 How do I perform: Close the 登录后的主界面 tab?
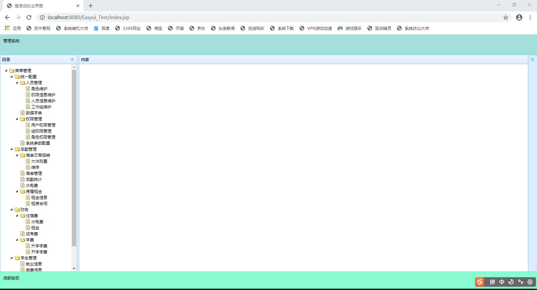(x=78, y=6)
